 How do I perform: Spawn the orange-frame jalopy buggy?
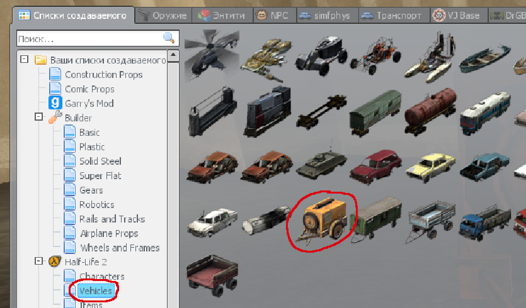coord(375,55)
